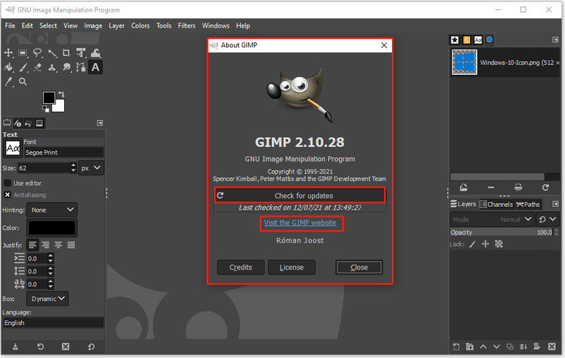
Task: Click the Font name field Segoe Print
Action: pos(64,153)
